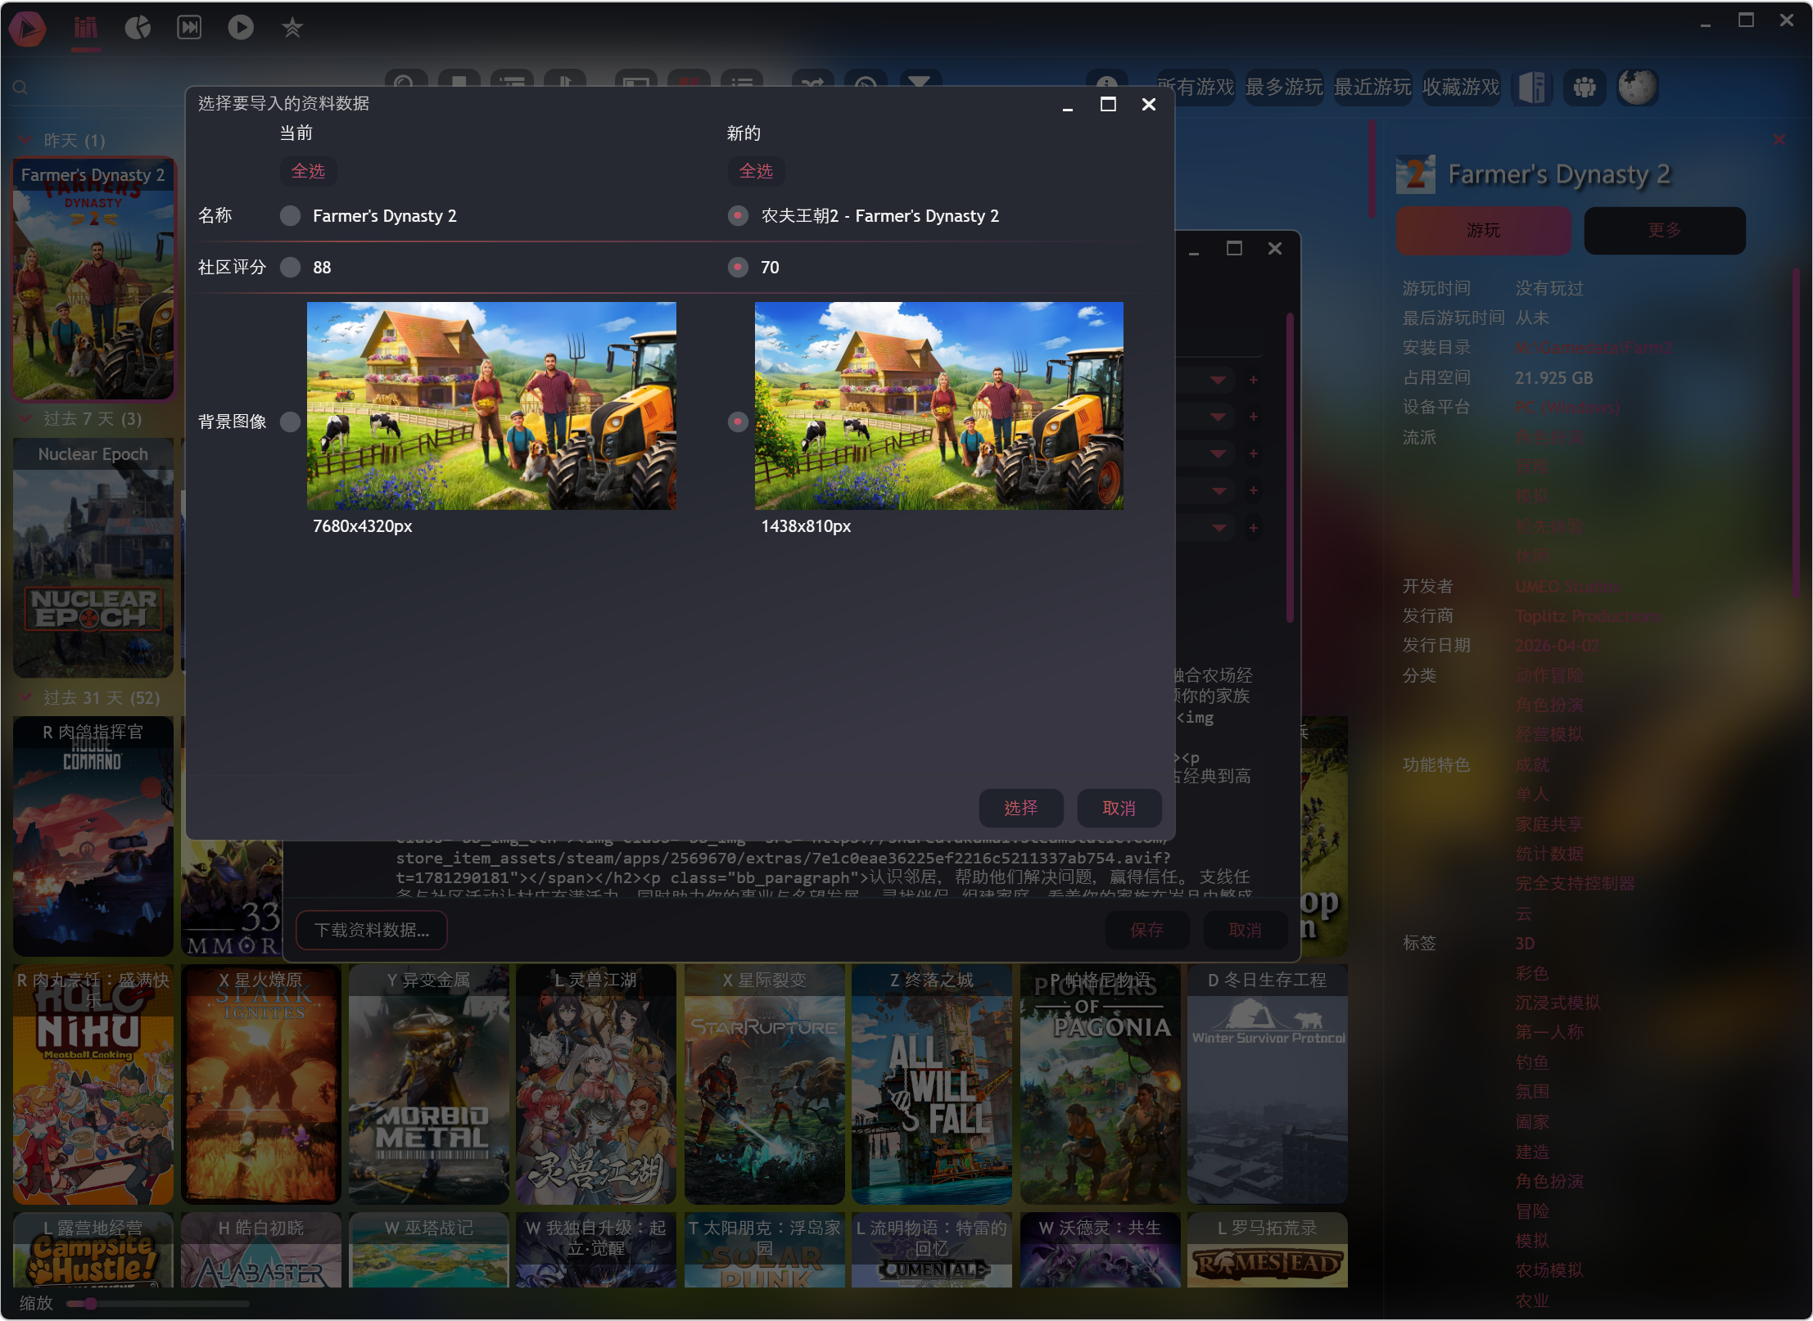Click 取消 in the import dialog
Viewport: 1813px width, 1321px height.
tap(1119, 809)
